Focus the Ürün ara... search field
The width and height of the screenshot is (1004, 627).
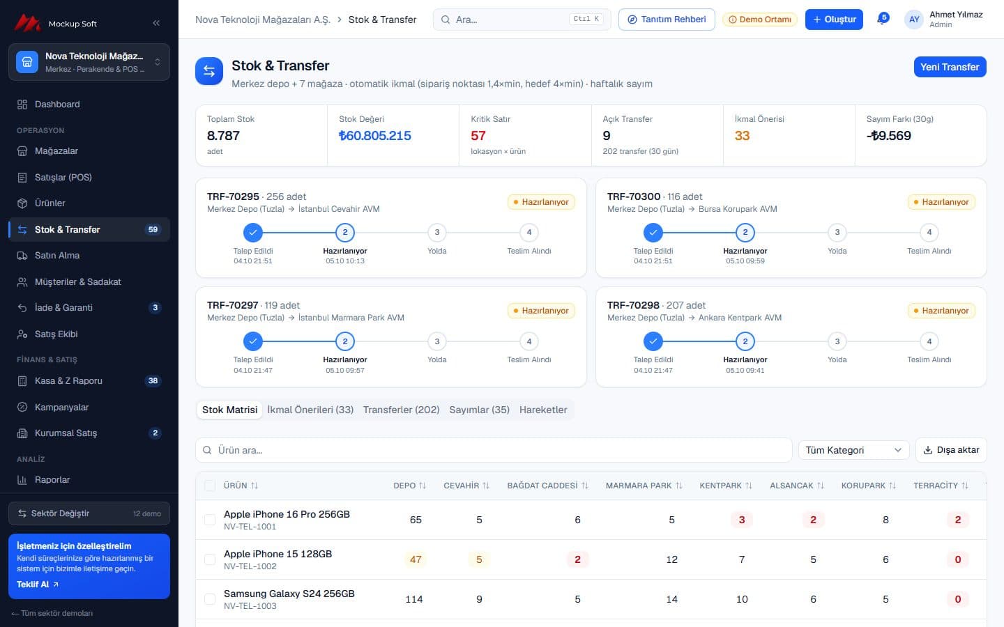click(x=494, y=450)
